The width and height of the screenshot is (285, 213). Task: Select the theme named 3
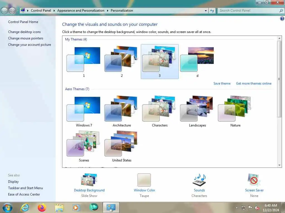159,62
